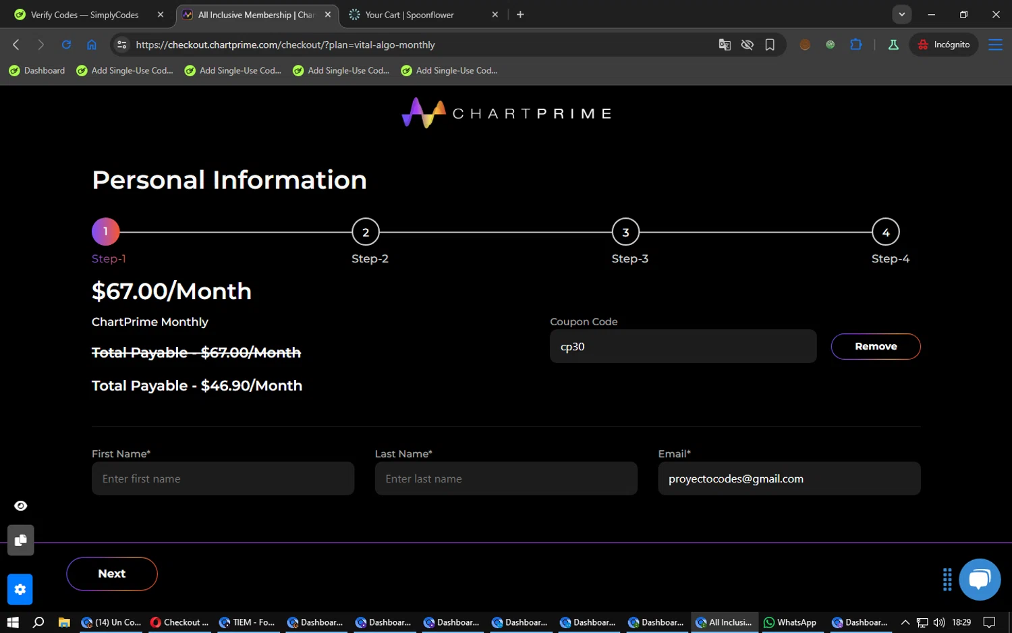Select Step 3 circle
Screen dimensions: 1012x633
pyautogui.click(x=625, y=232)
